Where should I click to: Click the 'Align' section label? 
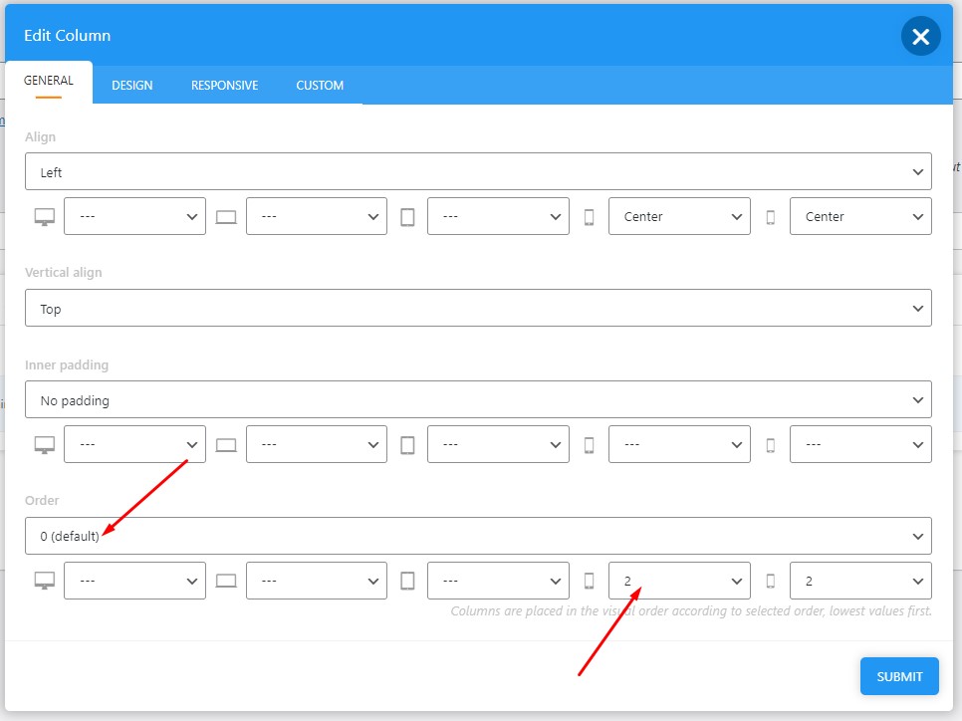coord(41,136)
